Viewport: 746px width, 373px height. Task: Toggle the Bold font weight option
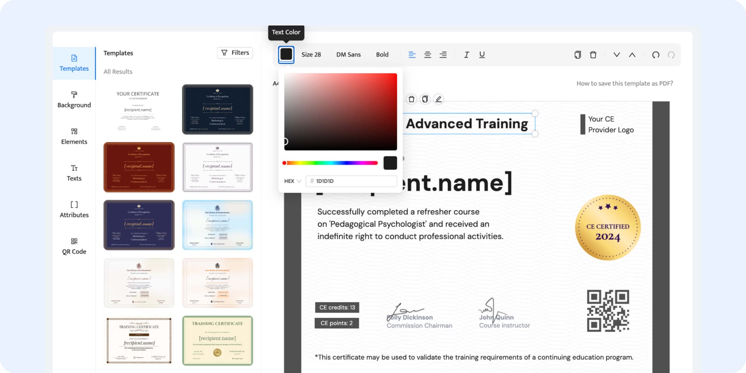[382, 55]
